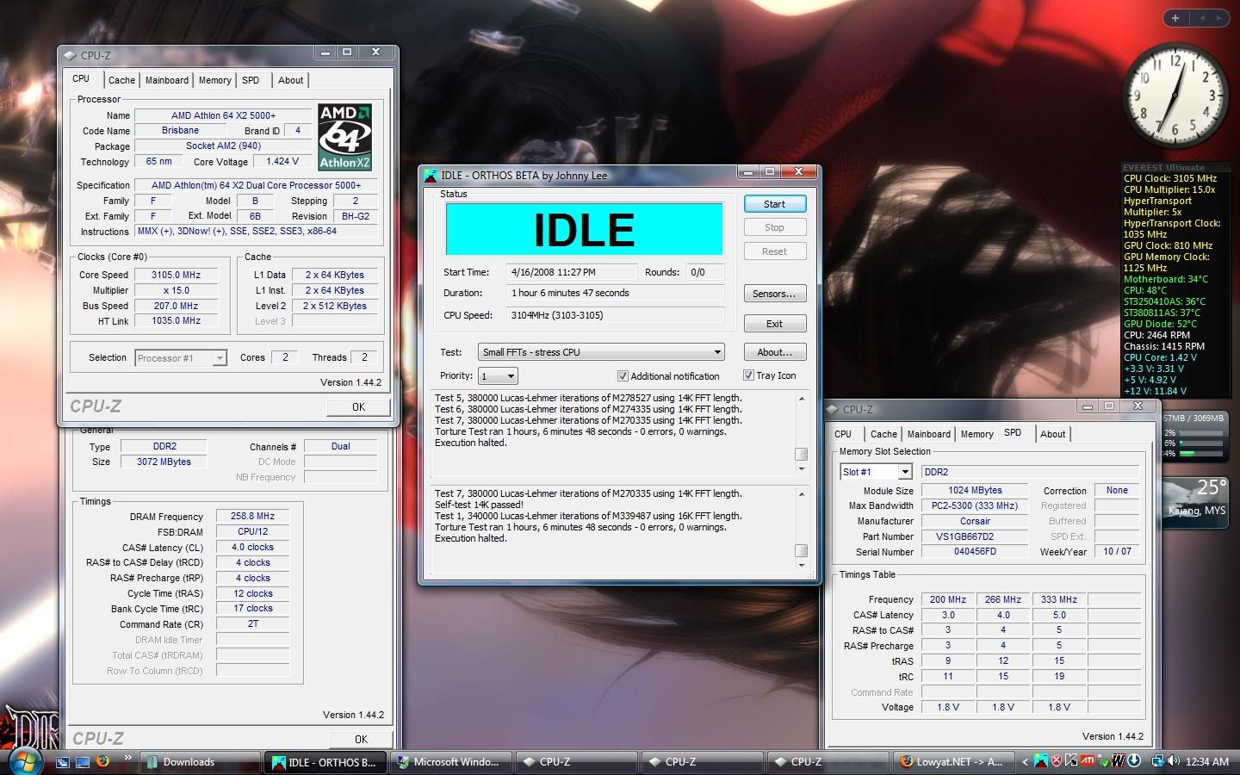Click the Exit button in Orthos

point(774,324)
